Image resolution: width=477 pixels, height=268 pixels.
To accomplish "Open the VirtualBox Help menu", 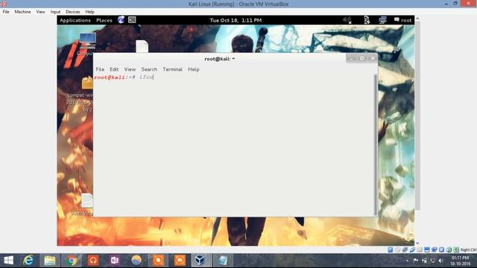I will coord(89,12).
